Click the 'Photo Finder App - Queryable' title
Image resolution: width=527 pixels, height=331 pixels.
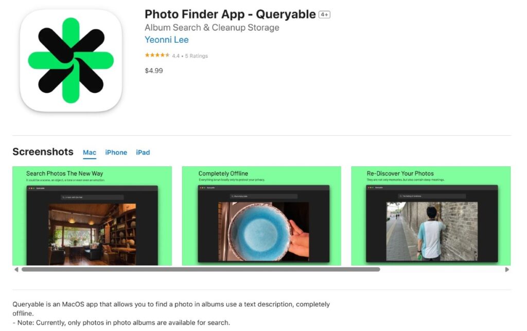tap(230, 14)
